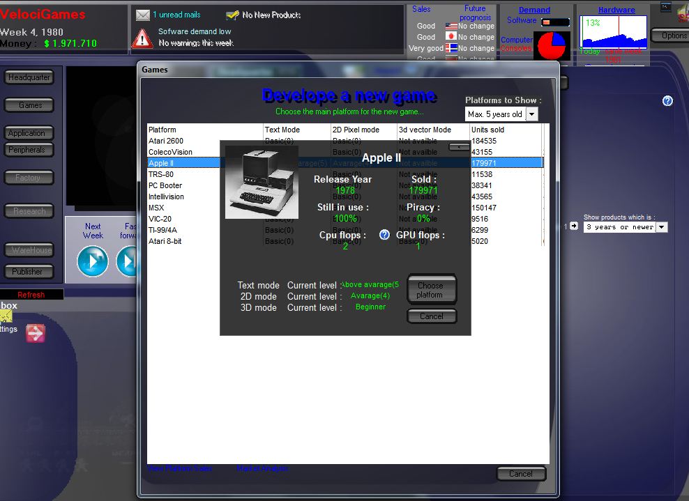Go to Publisher in the sidebar
Viewport: 689px width, 501px height.
29,272
